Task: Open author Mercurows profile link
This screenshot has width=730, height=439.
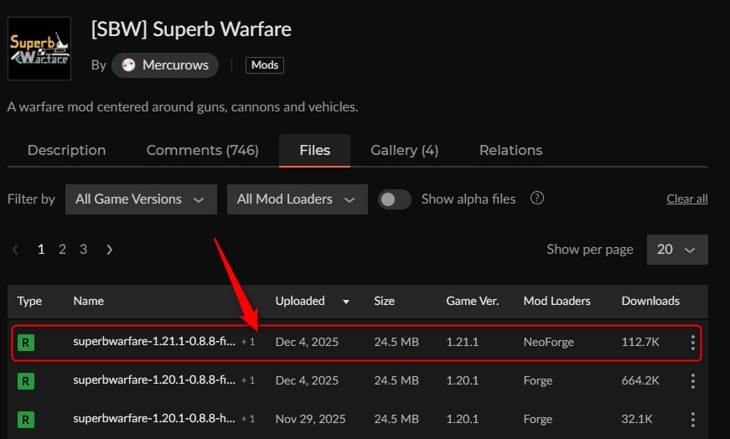Action: click(x=165, y=65)
